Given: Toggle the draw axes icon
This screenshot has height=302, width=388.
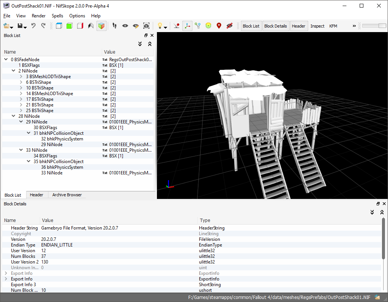Looking at the screenshot, I should [x=187, y=26].
